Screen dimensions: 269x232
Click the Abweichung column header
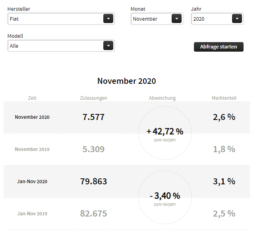tap(162, 98)
